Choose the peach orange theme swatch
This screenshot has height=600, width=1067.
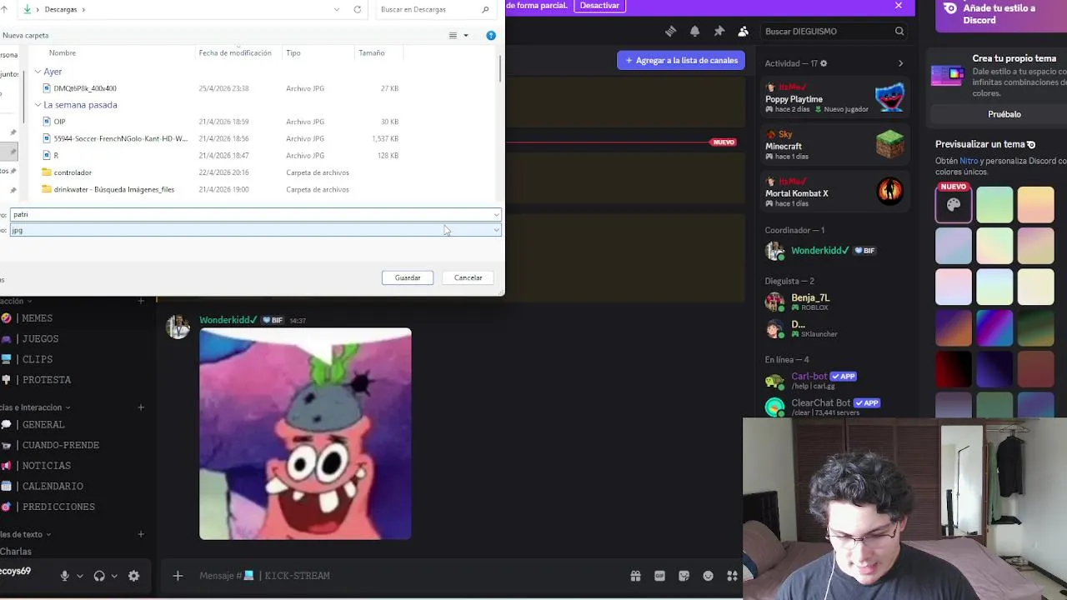coord(1035,204)
